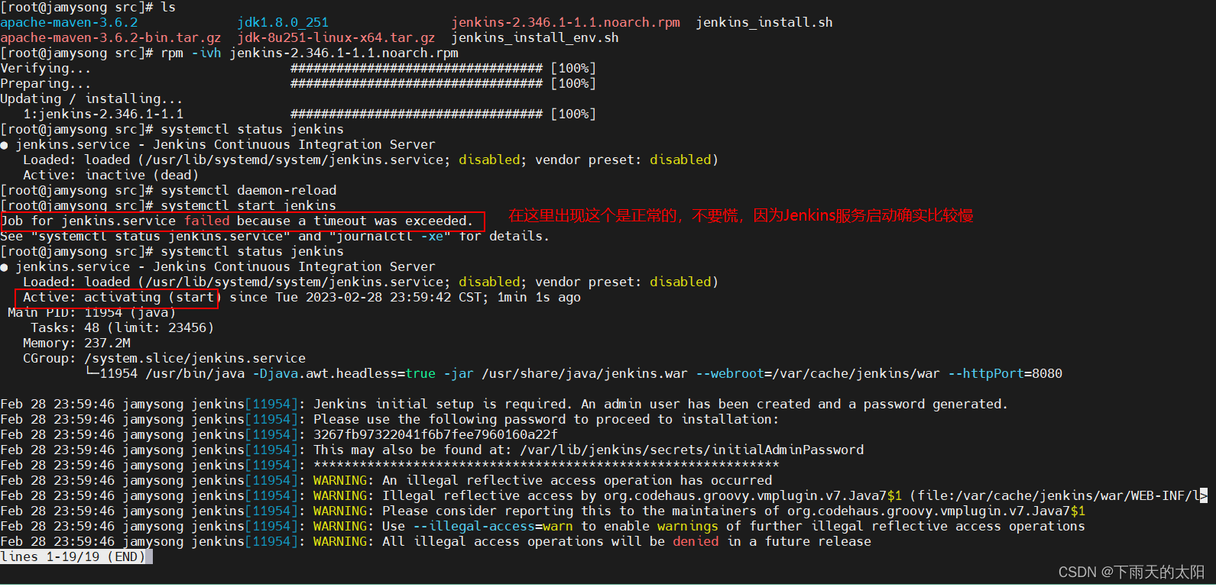Image resolution: width=1216 pixels, height=587 pixels.
Task: Click the systemctl start jenkins command
Action: (248, 206)
